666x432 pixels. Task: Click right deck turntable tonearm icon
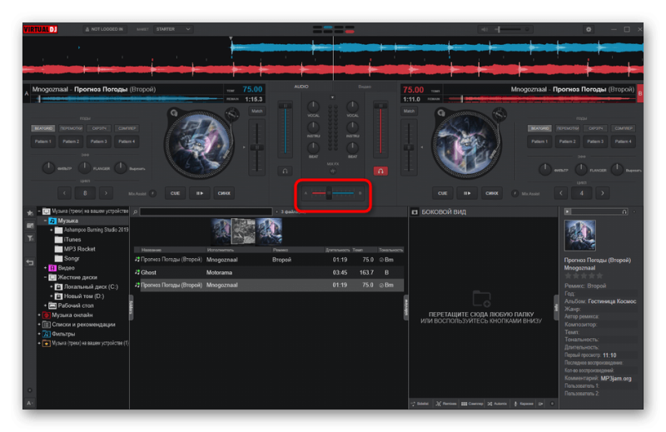(x=499, y=114)
